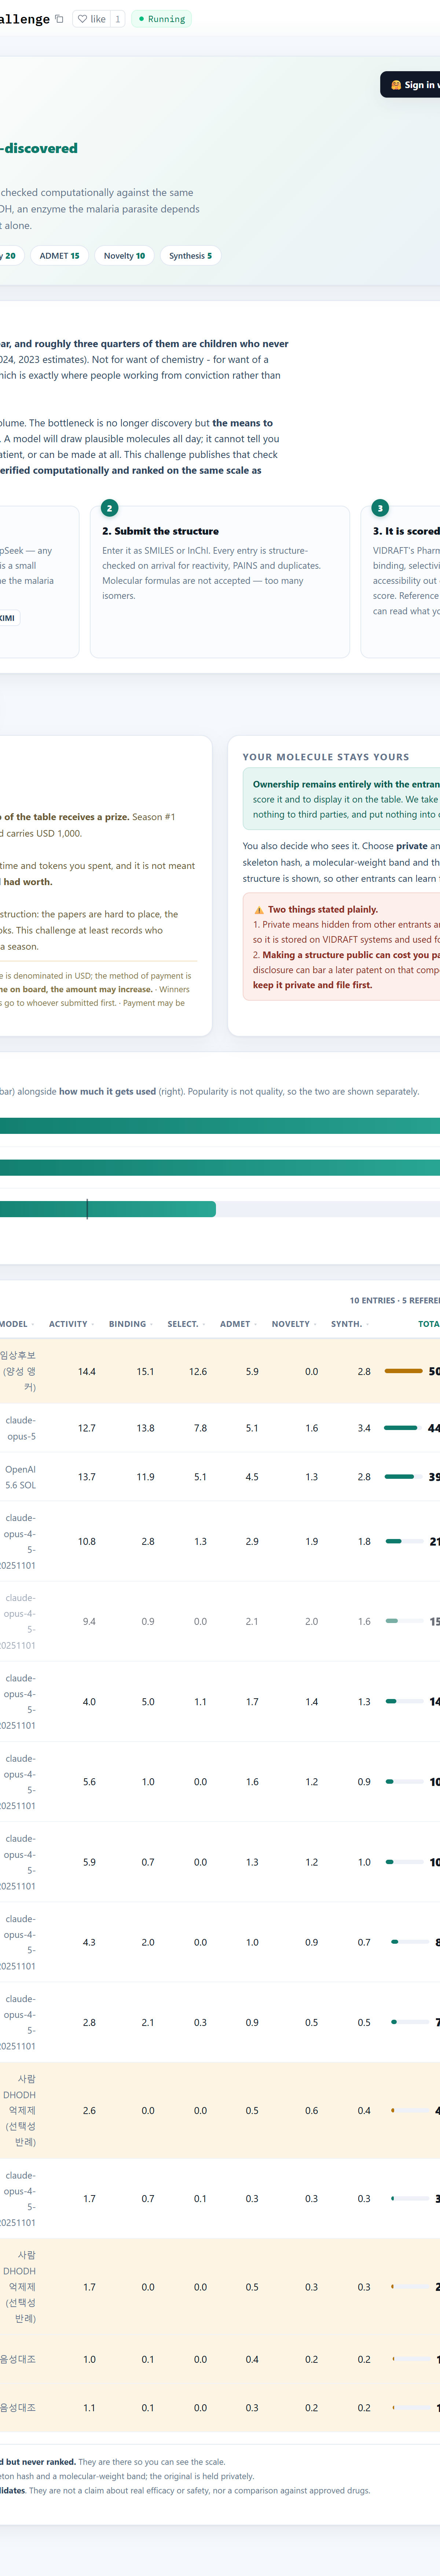Click the warning icon beside Two things stated plainly
This screenshot has width=440, height=2576.
259,910
